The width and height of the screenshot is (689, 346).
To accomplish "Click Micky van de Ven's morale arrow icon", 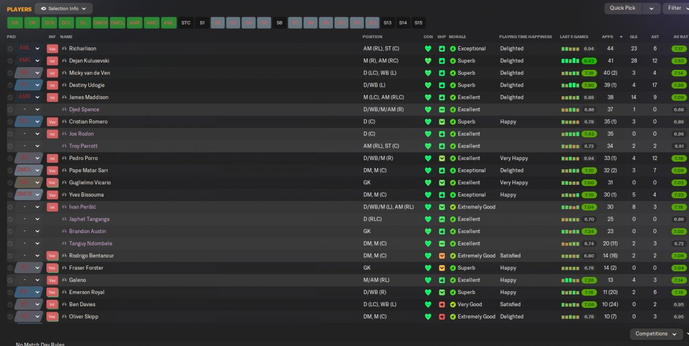I will 453,73.
